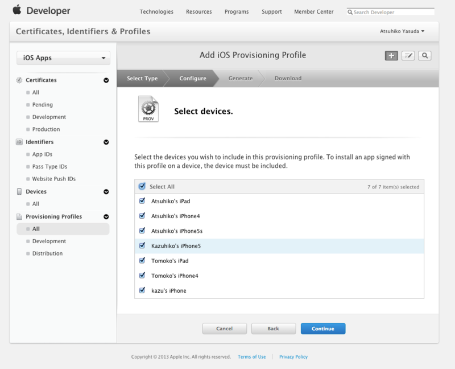Viewport: 455px width, 369px height.
Task: Click the 'Select devices.' heading
Action: tap(204, 111)
